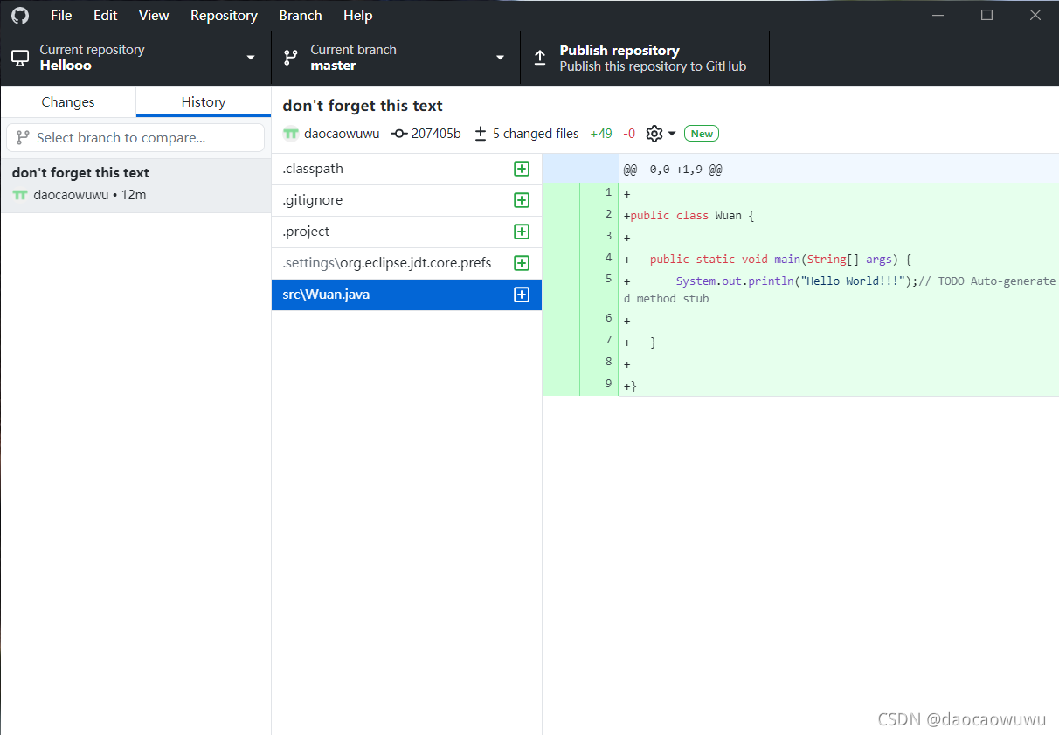Click the upload arrow icon for publishing

coord(540,57)
